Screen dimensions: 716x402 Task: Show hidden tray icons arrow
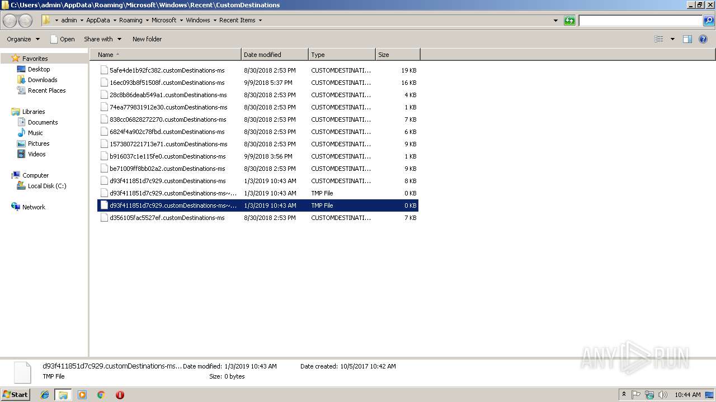[624, 395]
